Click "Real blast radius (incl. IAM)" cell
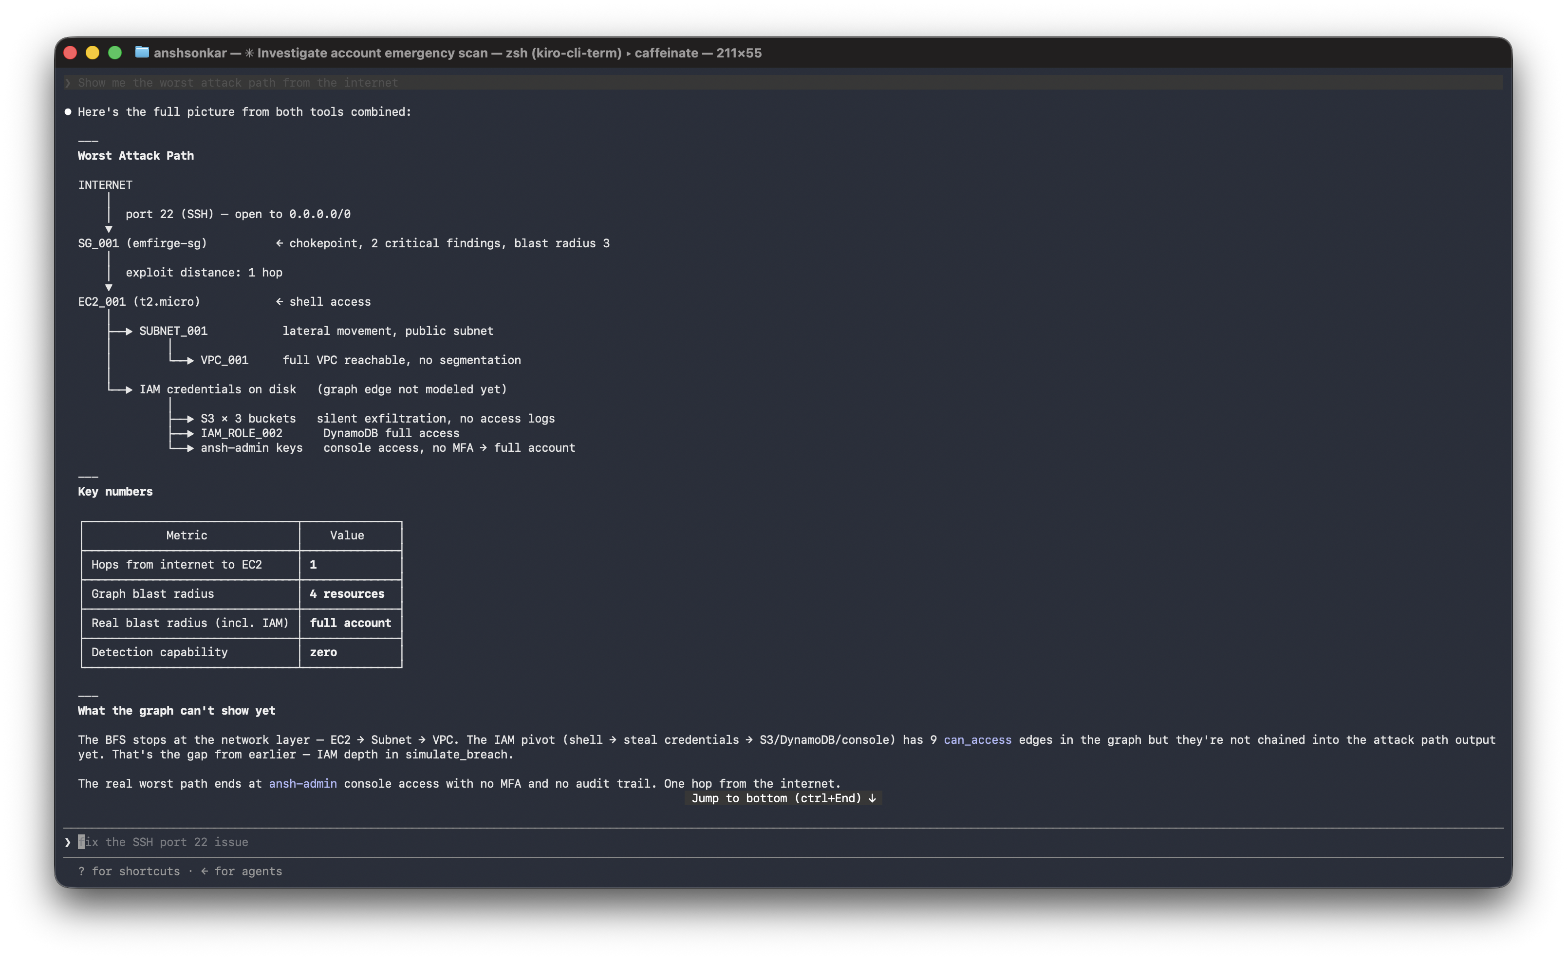 click(x=190, y=623)
